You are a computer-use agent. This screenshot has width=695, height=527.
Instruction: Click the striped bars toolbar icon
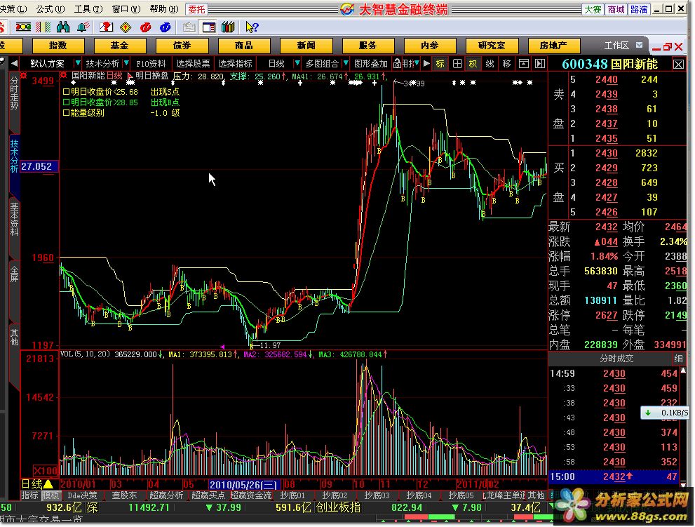coord(43,27)
